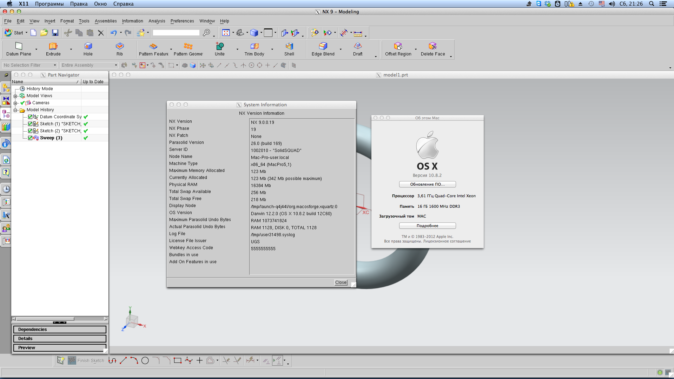Image resolution: width=674 pixels, height=379 pixels.
Task: Click the command finder search field
Action: coord(176,33)
